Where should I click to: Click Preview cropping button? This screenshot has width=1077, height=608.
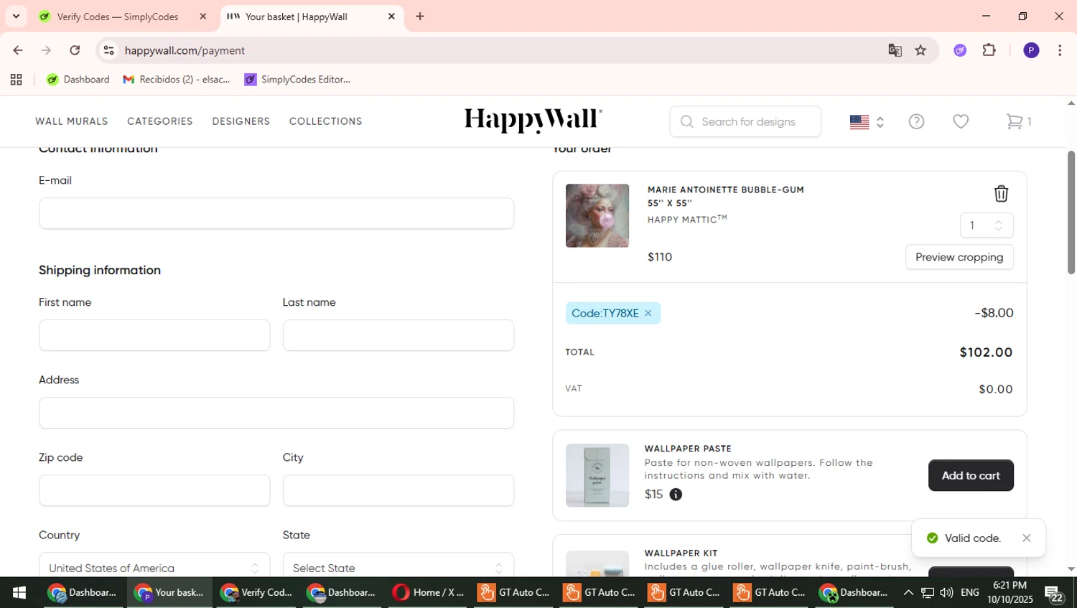click(959, 257)
